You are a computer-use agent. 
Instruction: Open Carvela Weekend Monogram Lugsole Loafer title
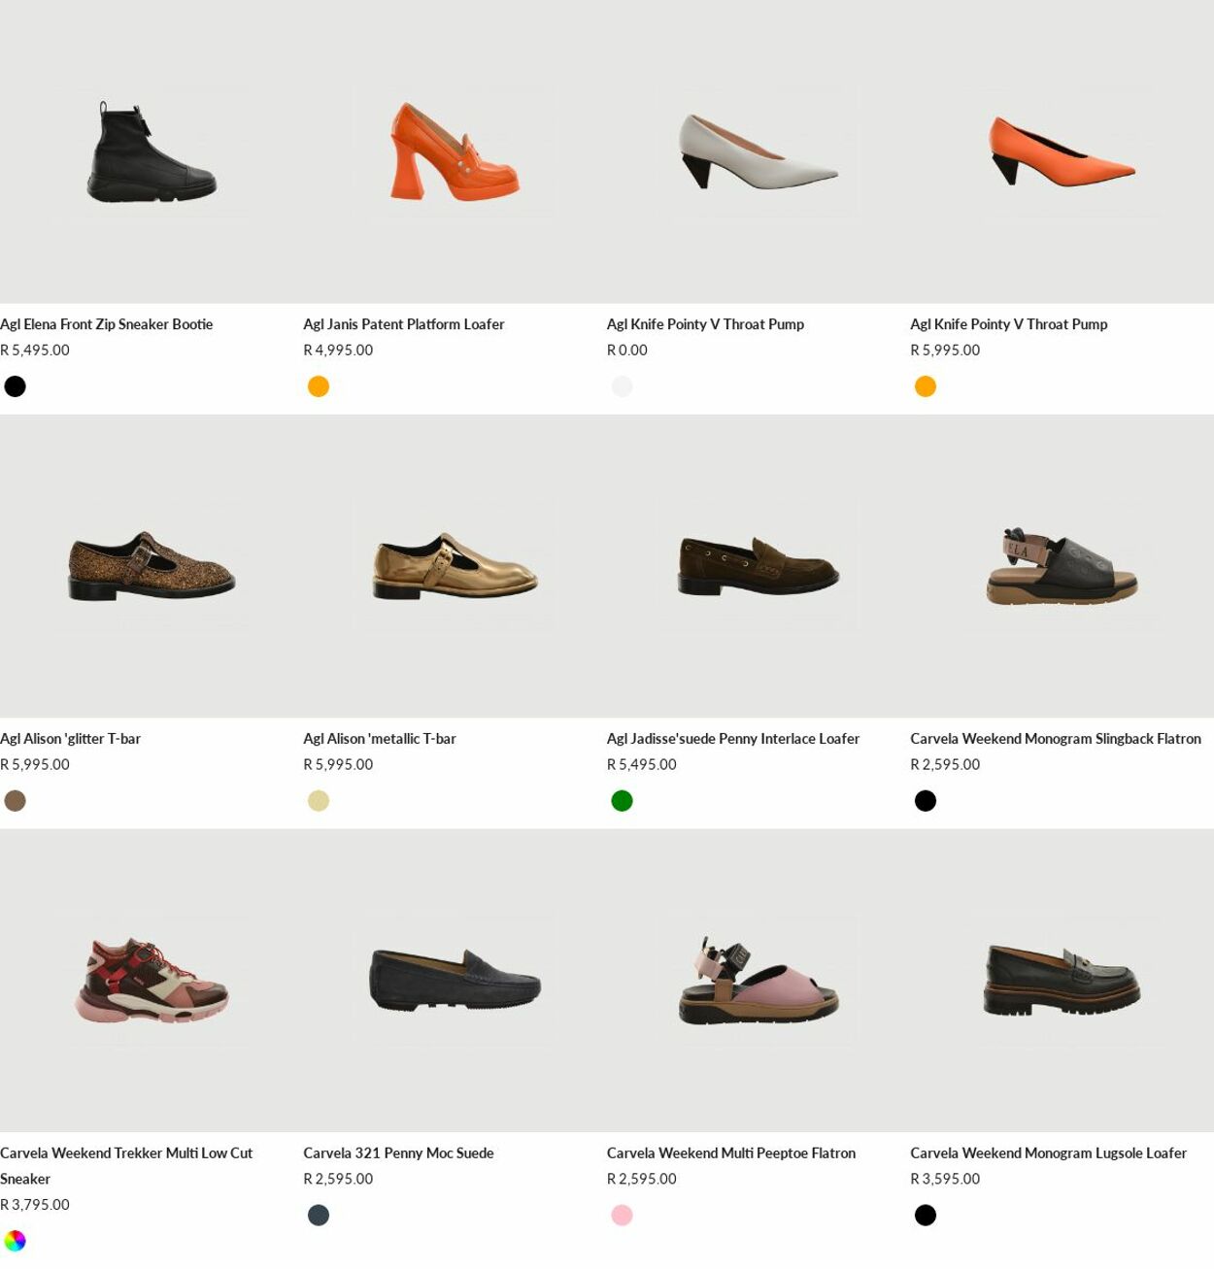(1048, 1153)
